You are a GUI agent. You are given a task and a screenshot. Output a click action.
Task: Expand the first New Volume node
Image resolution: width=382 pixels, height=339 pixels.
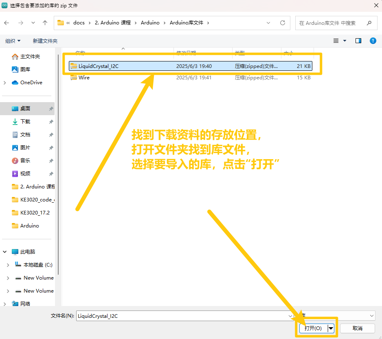[8, 278]
